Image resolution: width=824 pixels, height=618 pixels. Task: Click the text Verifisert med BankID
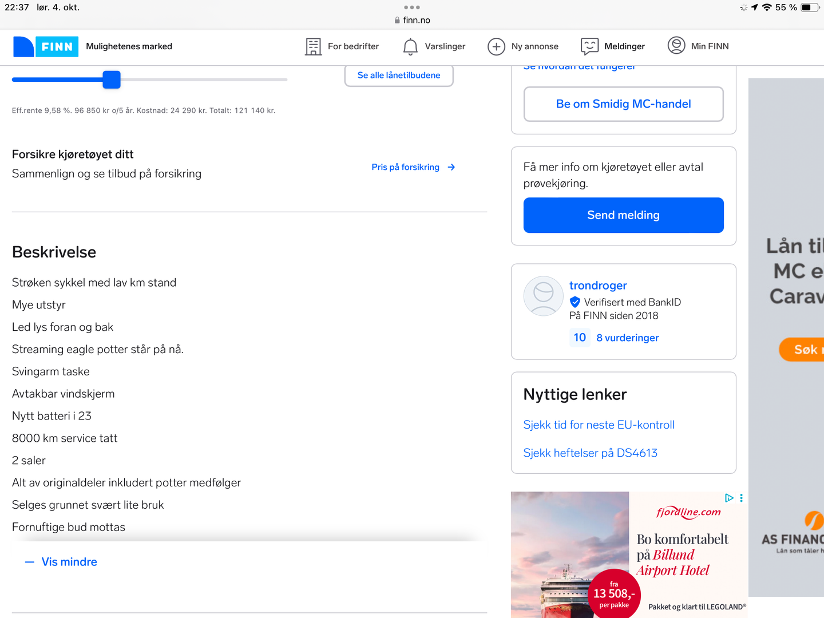tap(632, 302)
